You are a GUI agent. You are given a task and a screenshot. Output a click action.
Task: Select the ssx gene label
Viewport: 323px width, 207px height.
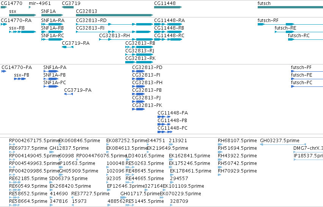coord(13,11)
